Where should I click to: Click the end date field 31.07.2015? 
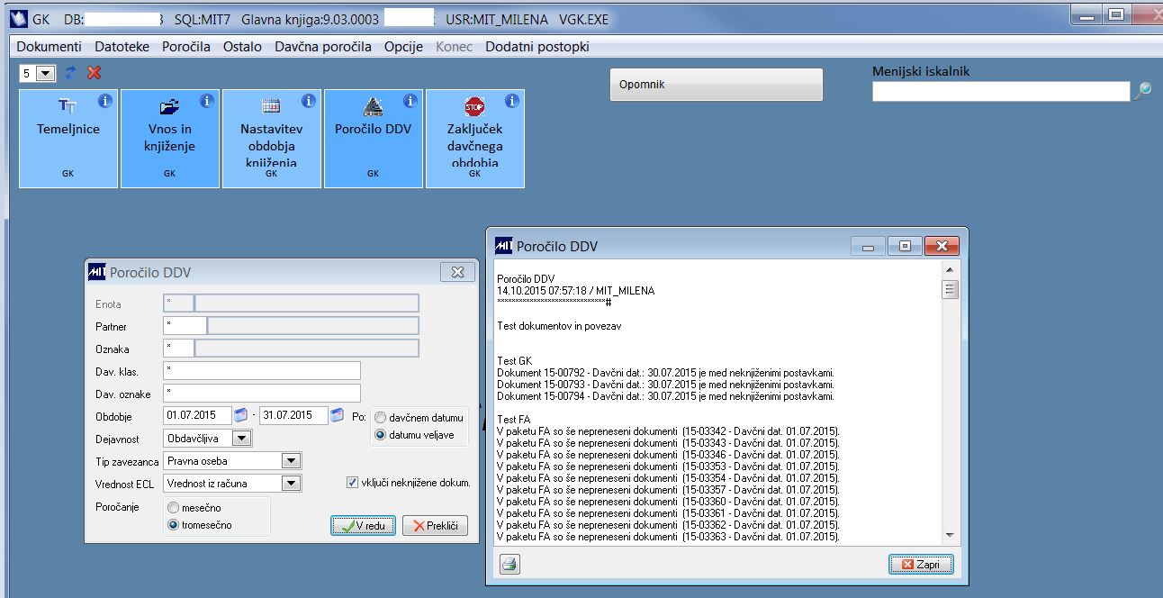click(x=293, y=416)
